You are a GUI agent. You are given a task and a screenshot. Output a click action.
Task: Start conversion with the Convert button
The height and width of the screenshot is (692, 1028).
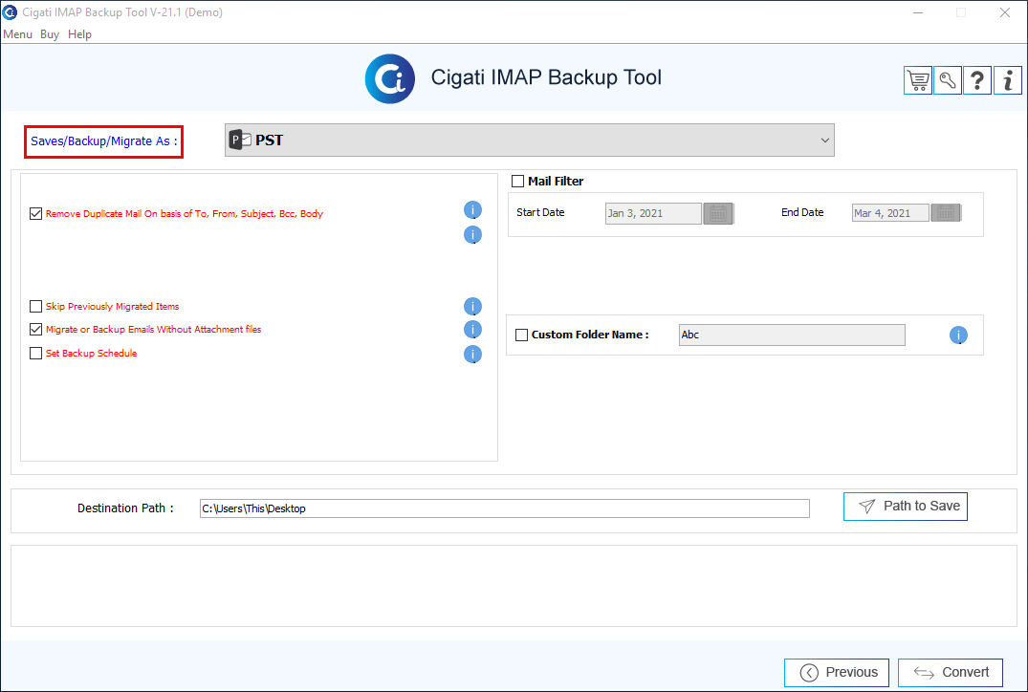(x=950, y=672)
